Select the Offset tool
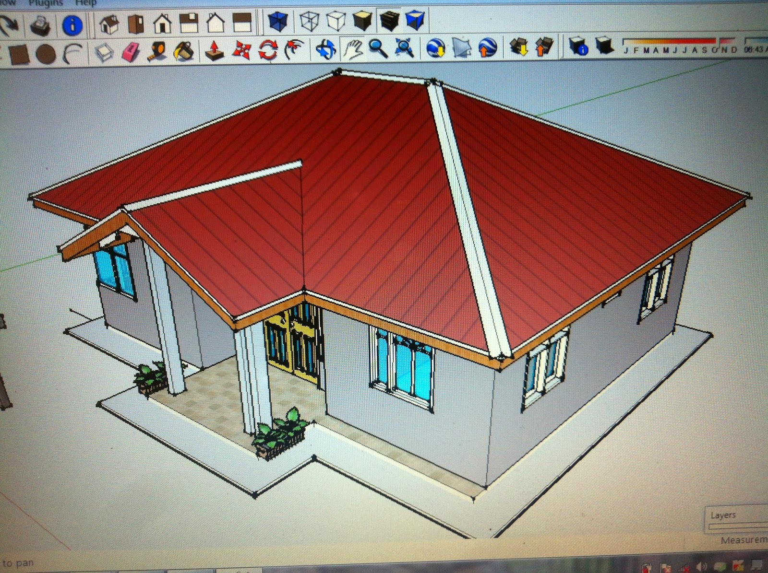768x573 pixels. tap(294, 49)
